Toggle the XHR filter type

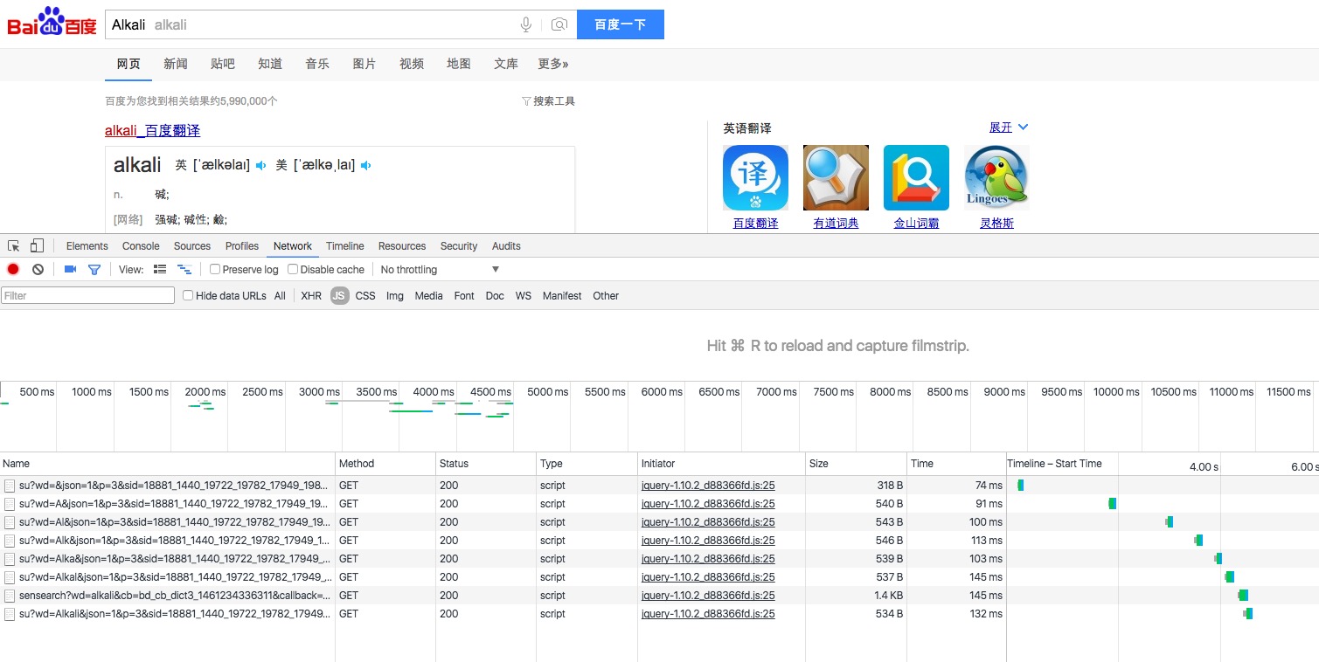pyautogui.click(x=311, y=296)
